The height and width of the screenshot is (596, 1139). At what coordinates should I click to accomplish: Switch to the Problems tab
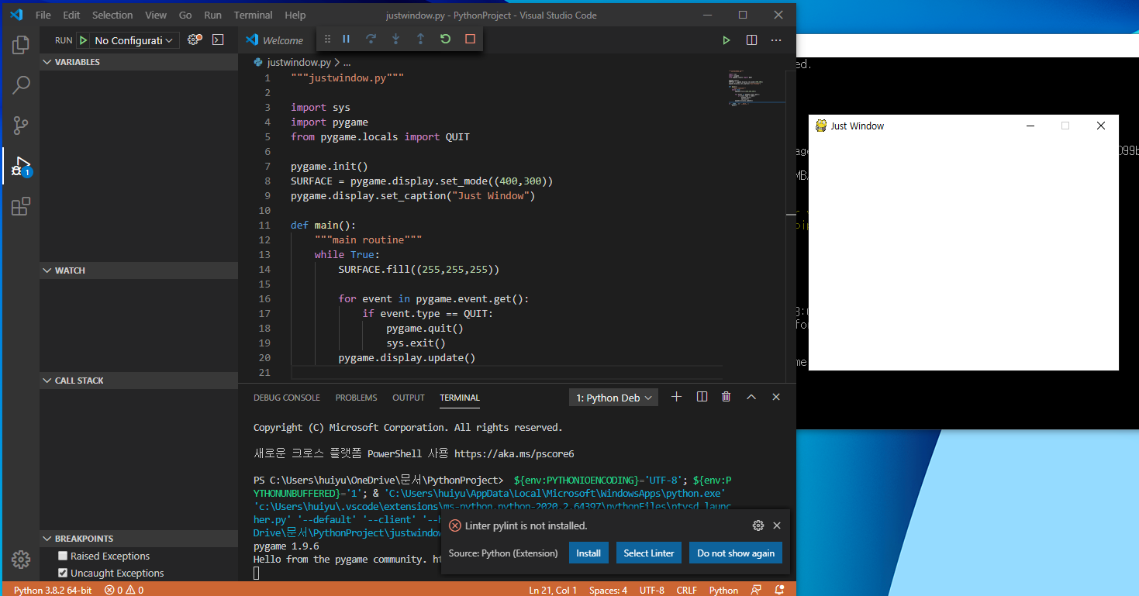(356, 398)
